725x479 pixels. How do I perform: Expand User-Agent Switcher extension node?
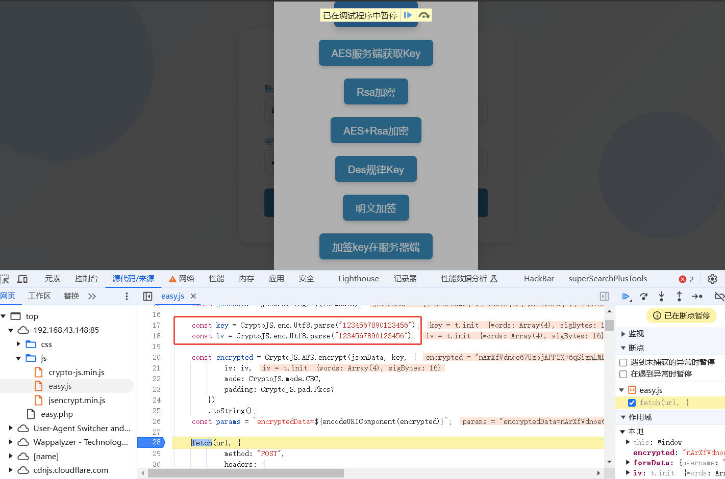click(11, 429)
